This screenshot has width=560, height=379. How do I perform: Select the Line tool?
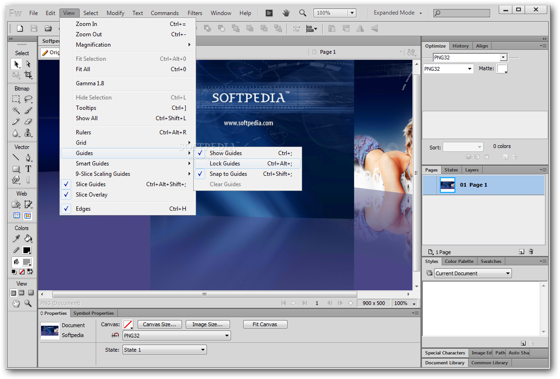click(16, 157)
